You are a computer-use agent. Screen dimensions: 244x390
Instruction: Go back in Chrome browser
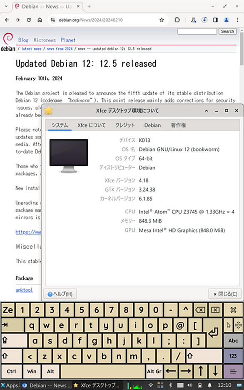click(7, 20)
